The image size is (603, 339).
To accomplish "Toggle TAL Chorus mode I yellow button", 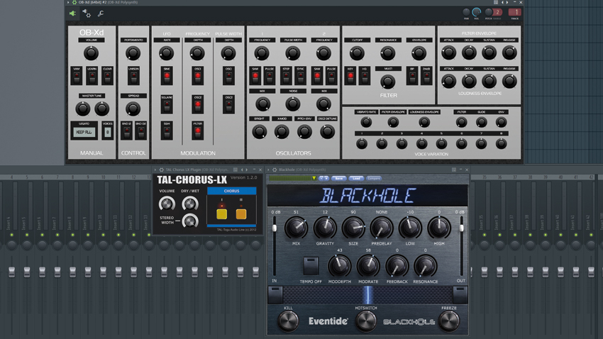I will click(221, 213).
